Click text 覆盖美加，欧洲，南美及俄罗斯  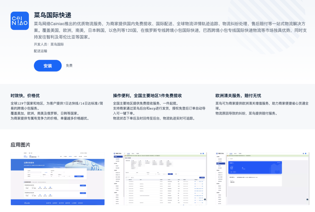[x=34, y=113]
